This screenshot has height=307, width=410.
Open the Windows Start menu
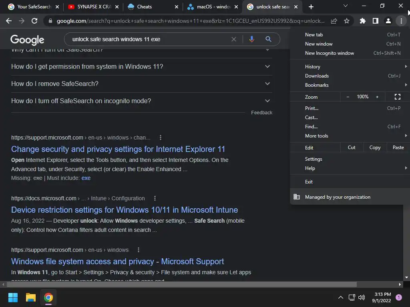(13, 297)
